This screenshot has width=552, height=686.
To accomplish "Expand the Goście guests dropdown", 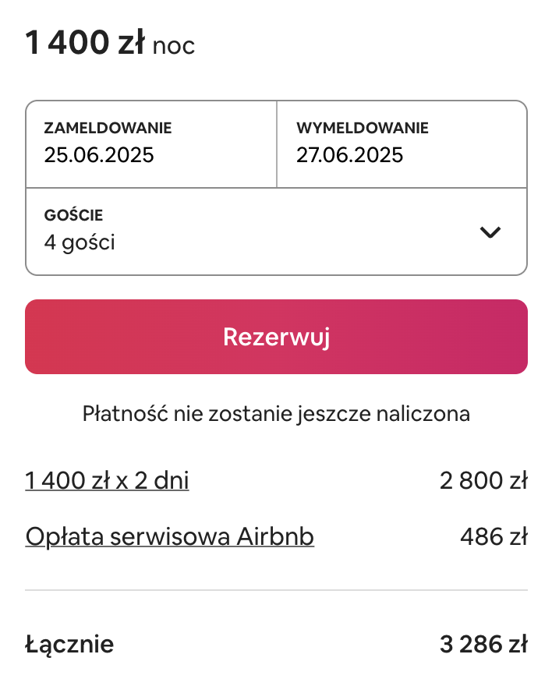I will (x=277, y=232).
